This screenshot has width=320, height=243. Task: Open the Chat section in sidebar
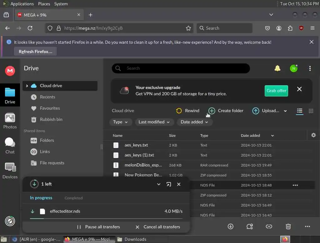10,146
